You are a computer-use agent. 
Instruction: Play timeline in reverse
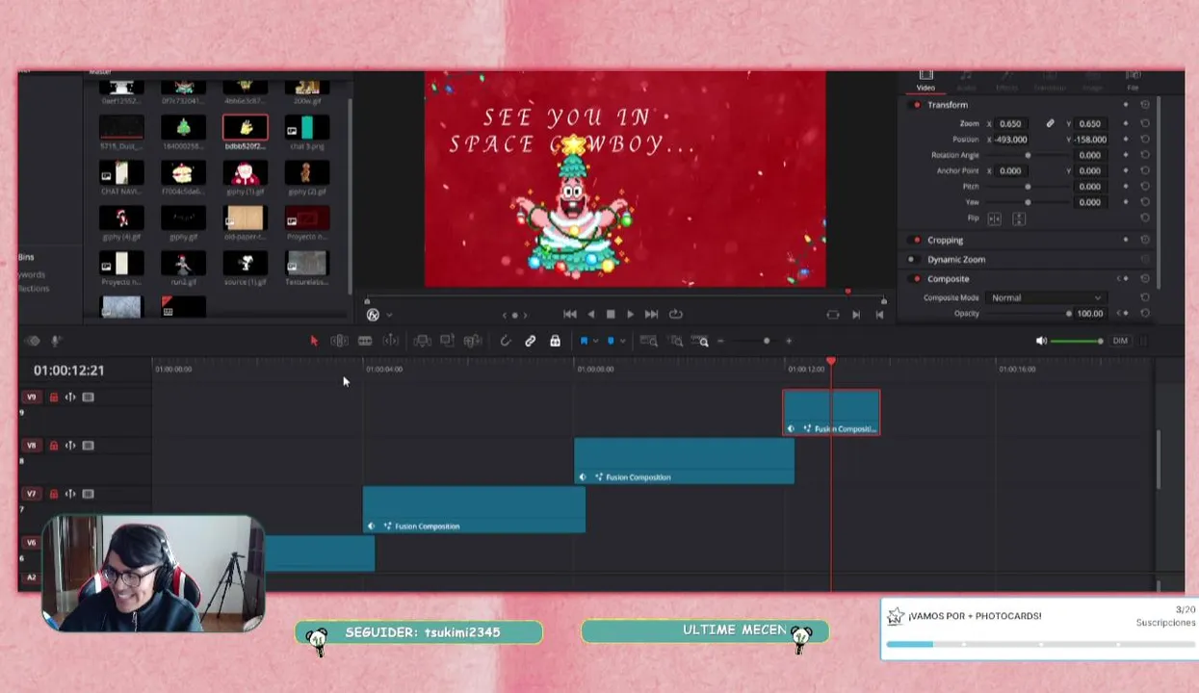pyautogui.click(x=590, y=314)
